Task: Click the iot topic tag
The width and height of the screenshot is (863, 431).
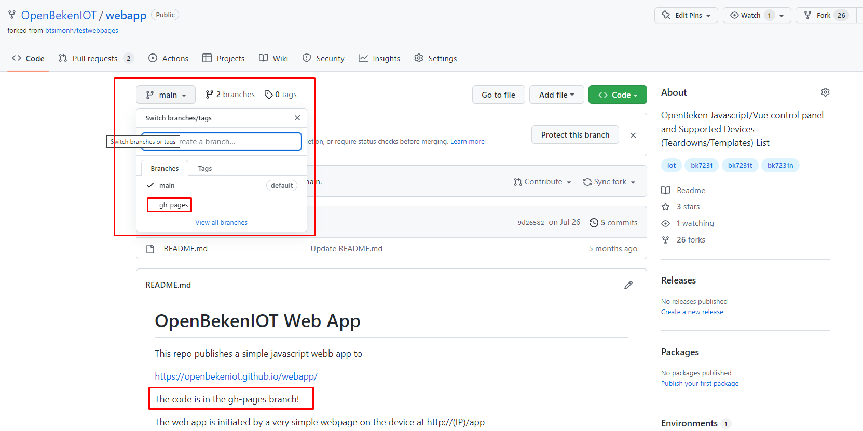Action: [672, 165]
